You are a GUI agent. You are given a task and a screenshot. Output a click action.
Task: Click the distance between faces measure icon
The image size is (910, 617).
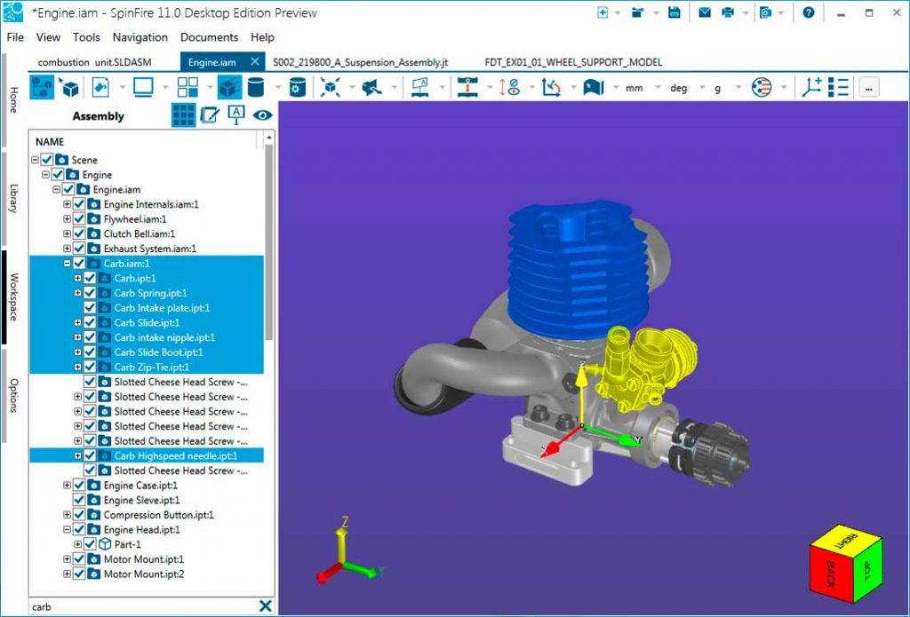point(467,88)
